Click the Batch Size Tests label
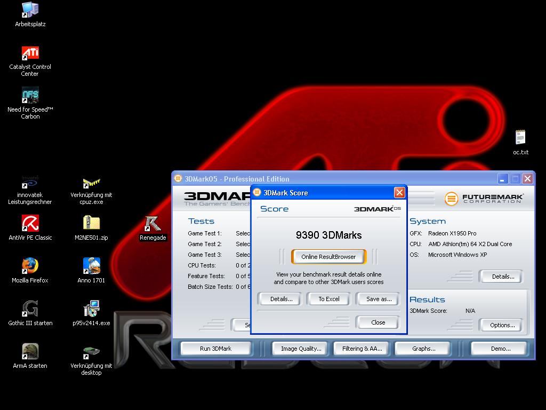546x410 pixels. 210,287
